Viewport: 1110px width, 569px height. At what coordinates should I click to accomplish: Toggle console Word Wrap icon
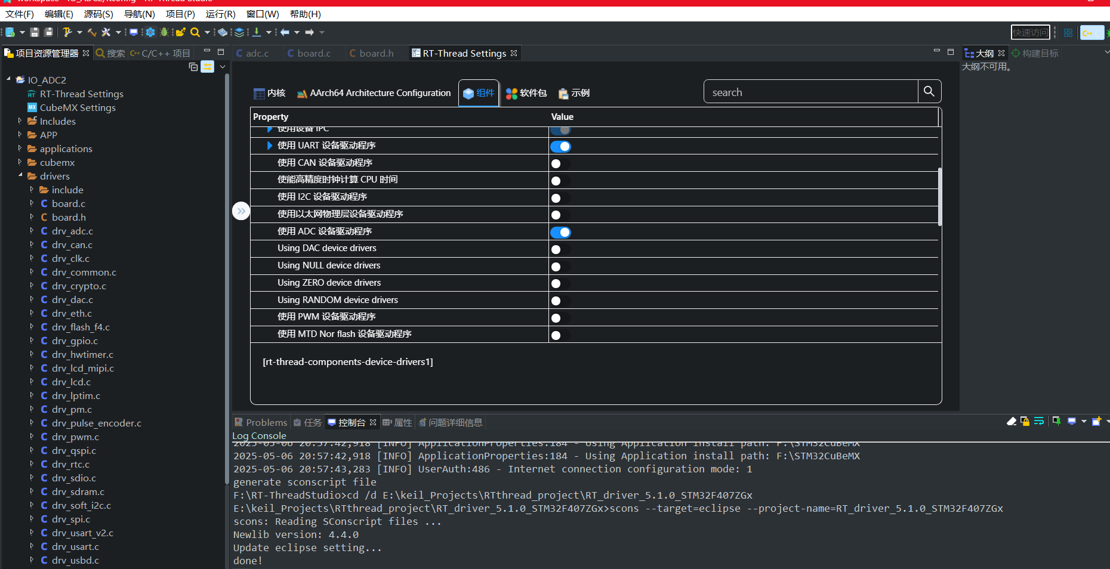(x=1039, y=422)
